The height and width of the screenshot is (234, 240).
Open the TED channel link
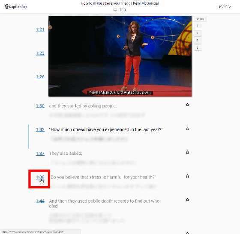point(123,10)
